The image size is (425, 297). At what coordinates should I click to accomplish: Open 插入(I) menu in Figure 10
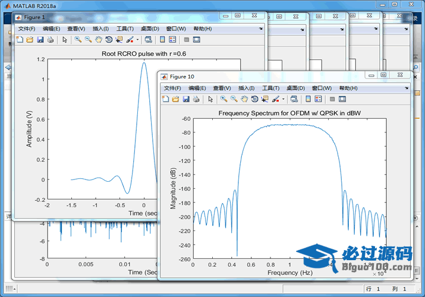pyautogui.click(x=246, y=89)
